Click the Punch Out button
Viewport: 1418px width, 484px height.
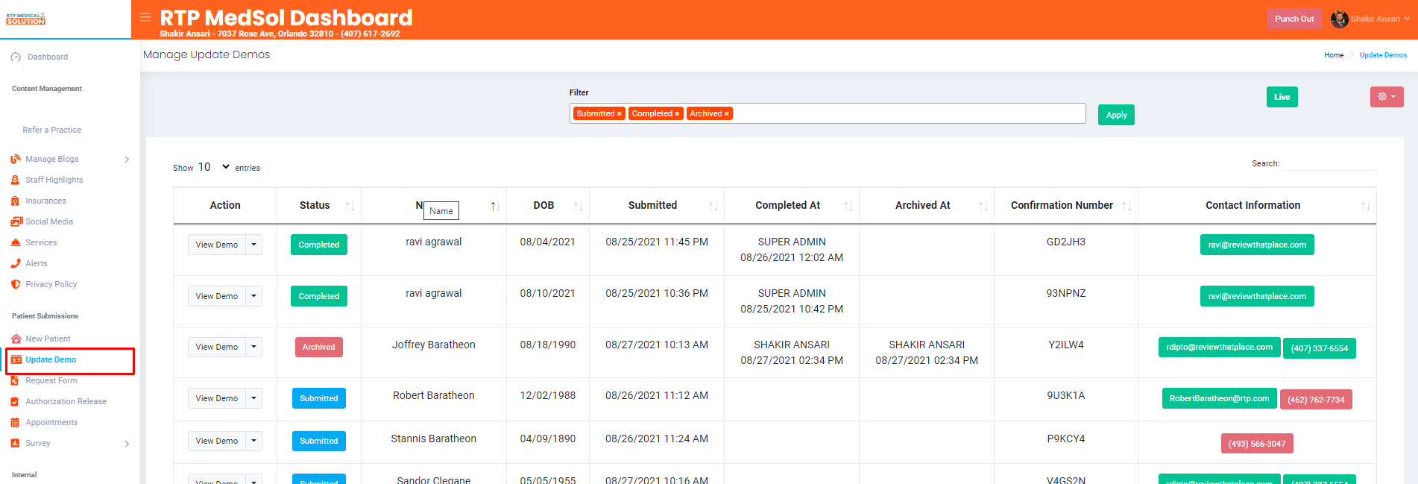click(x=1294, y=19)
